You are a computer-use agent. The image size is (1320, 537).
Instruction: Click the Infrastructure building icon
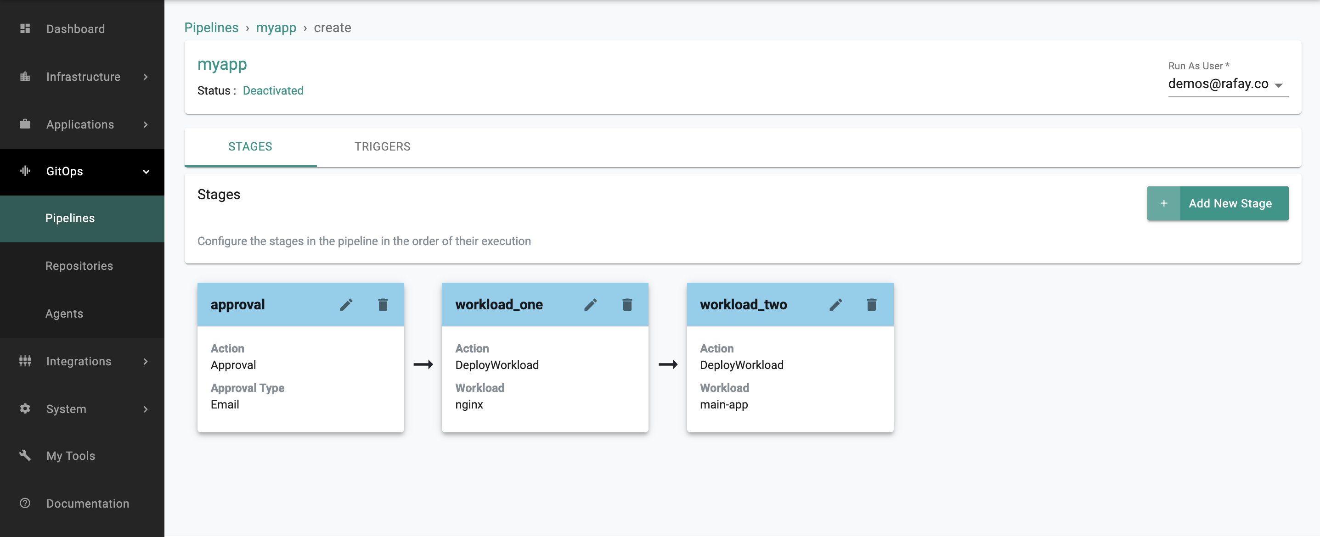(25, 76)
